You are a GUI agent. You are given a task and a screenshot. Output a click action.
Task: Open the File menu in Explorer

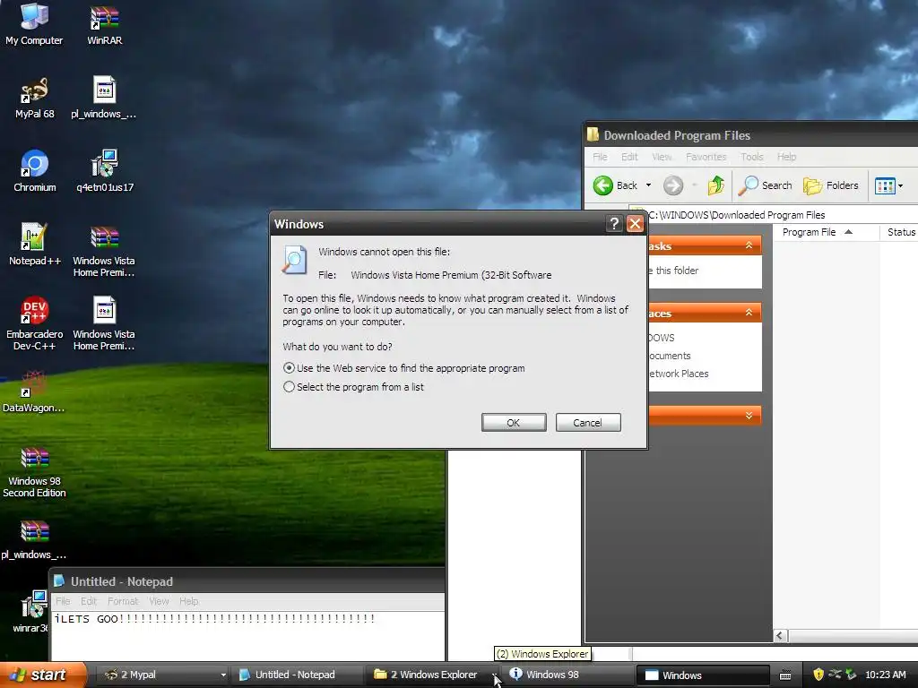[600, 157]
